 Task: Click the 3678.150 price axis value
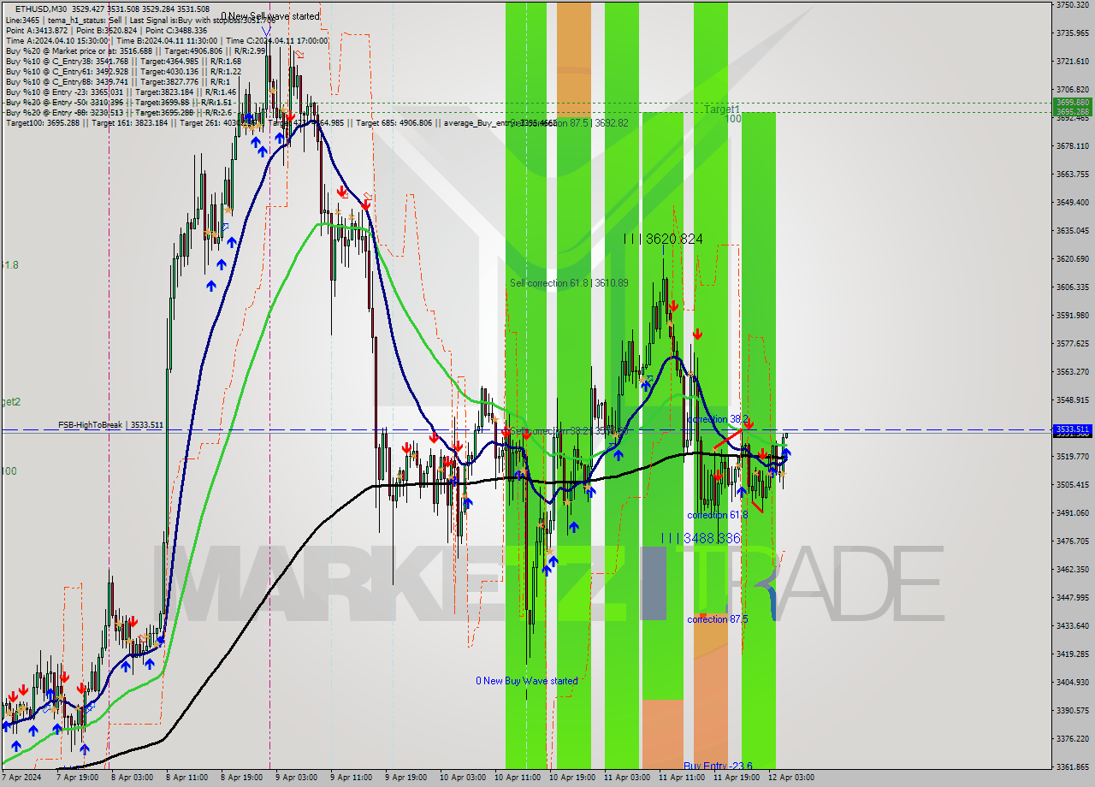click(1072, 146)
